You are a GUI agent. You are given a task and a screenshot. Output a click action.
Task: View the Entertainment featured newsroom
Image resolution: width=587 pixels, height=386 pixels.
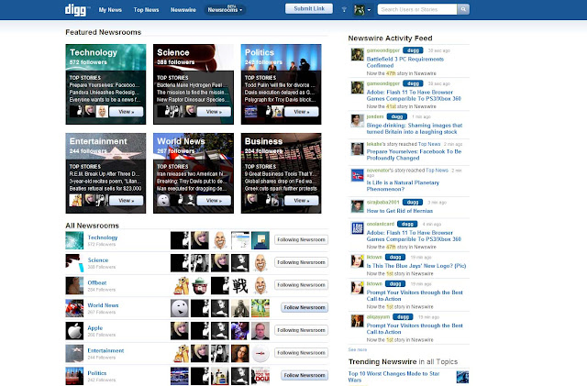[x=126, y=201]
